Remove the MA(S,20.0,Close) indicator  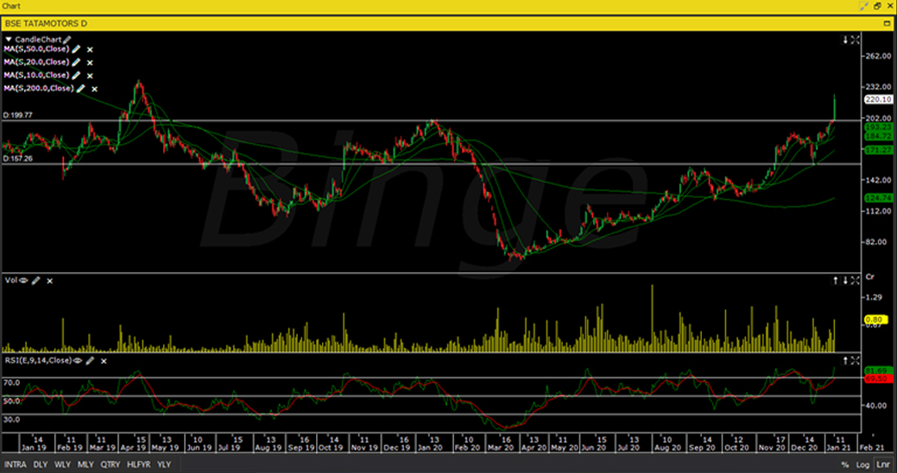[x=90, y=63]
